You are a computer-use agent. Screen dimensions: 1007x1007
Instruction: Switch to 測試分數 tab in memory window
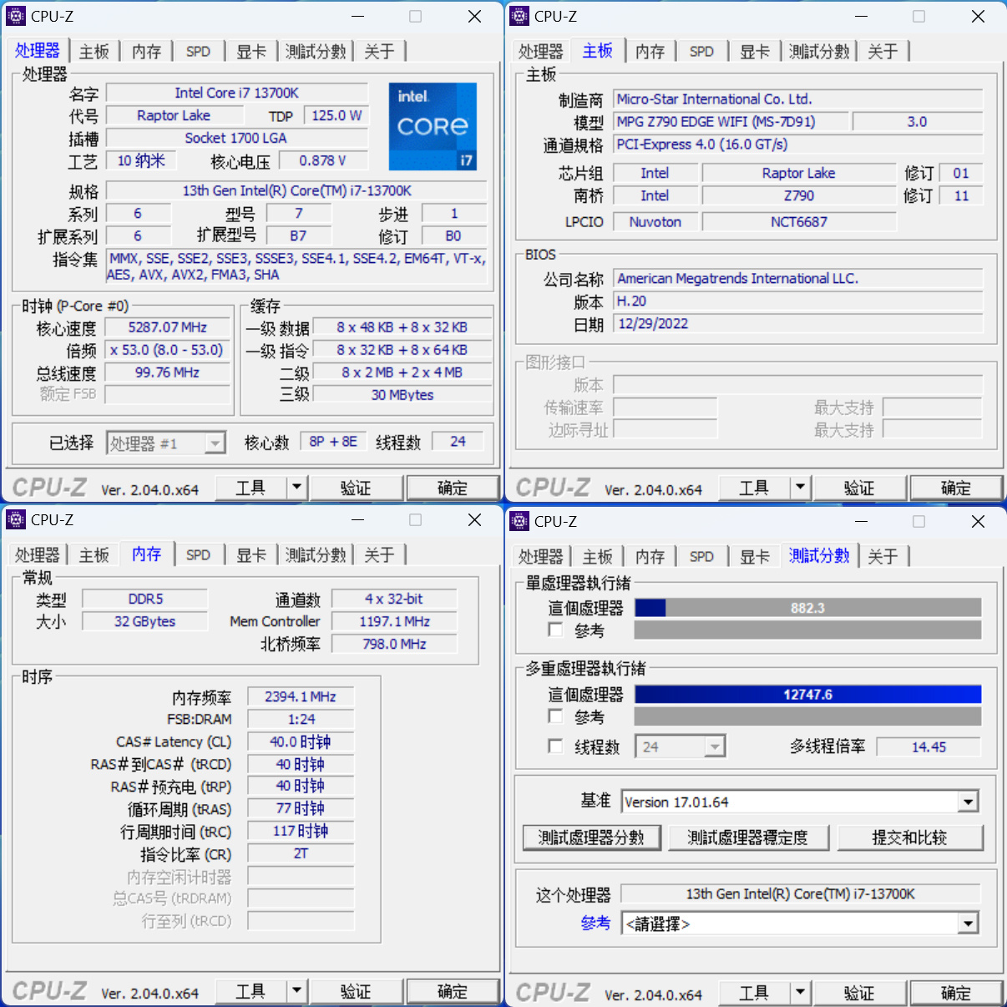coord(316,555)
